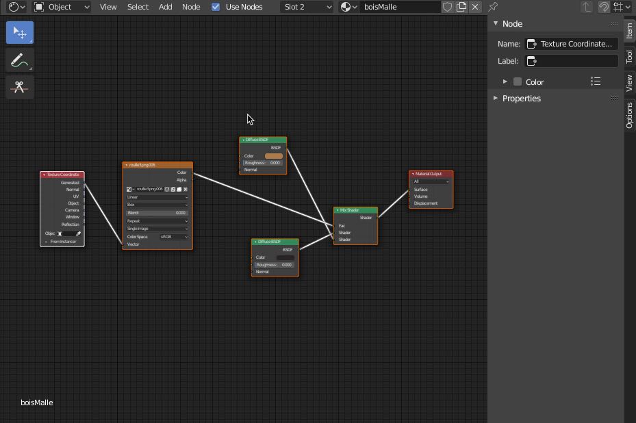Switch to the Tool sidebar tab
The image size is (636, 423).
coord(629,57)
